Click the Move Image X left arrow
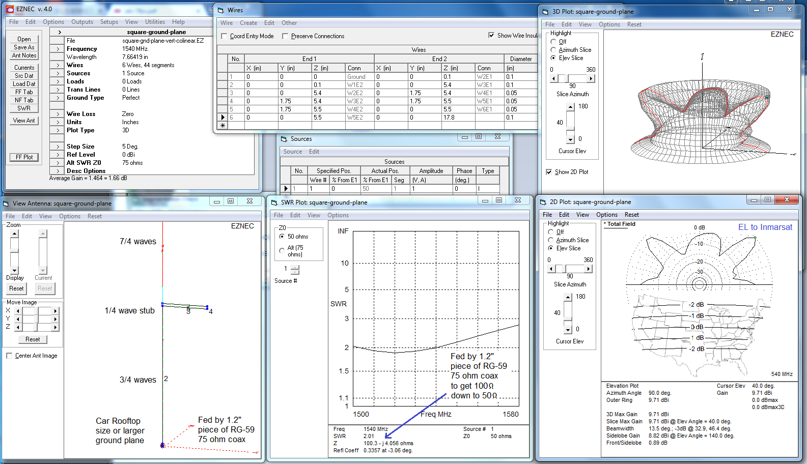807x464 pixels. point(18,311)
